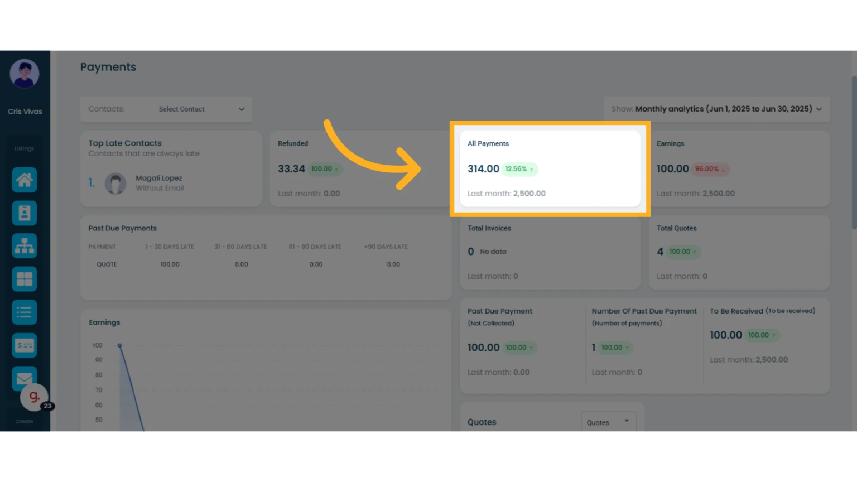Screen dimensions: 857x482
Task: Click the QUOTE row label in Past Due
Action: (107, 264)
